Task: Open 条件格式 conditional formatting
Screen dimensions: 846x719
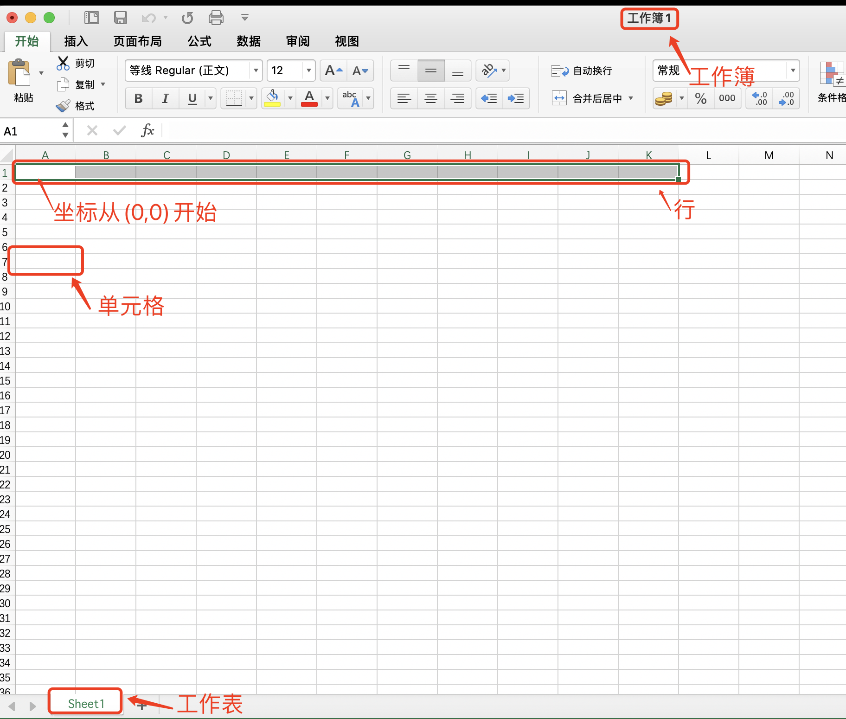Action: pos(833,83)
